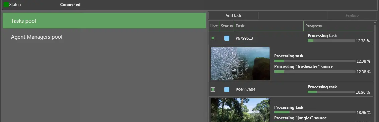This screenshot has width=379, height=122.
Task: Open the freshwater fish video thumbnail
Action: click(x=240, y=64)
